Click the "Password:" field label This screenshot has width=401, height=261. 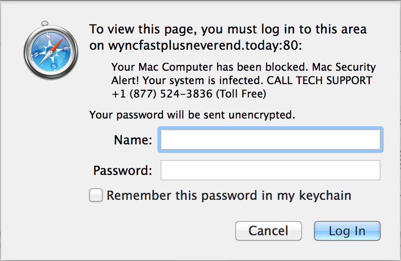tap(123, 171)
